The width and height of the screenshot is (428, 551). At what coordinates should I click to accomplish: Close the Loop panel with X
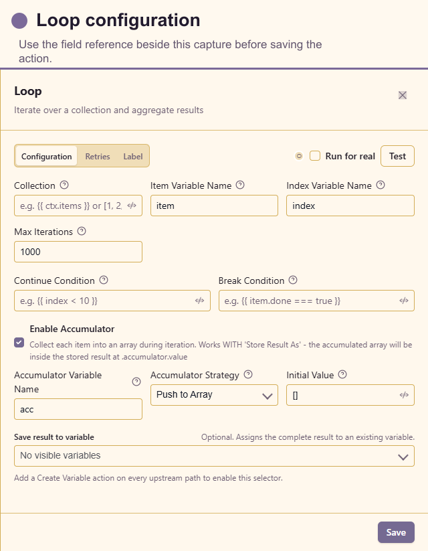tap(403, 95)
